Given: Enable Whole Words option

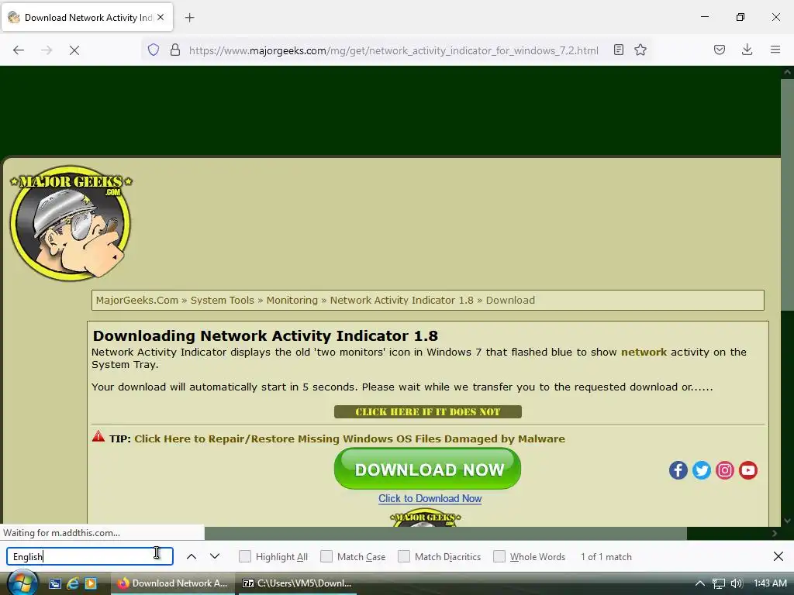Looking at the screenshot, I should (x=499, y=556).
